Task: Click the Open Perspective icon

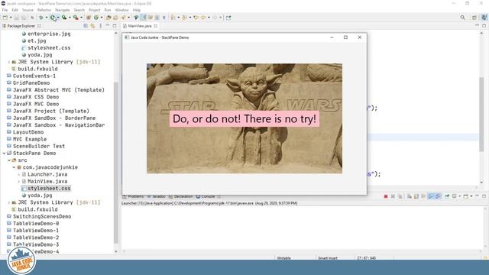Action: [474, 18]
